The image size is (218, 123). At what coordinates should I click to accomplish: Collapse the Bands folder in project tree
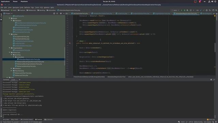point(10,18)
